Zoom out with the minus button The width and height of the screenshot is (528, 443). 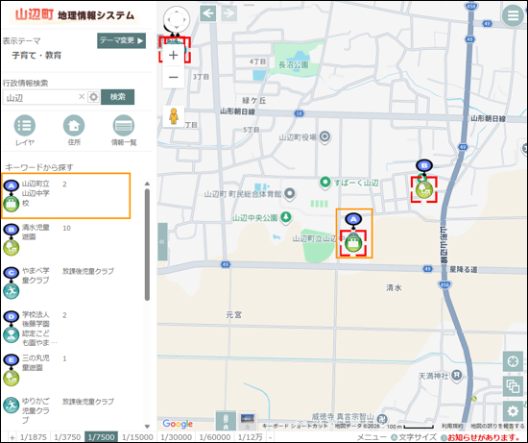(x=174, y=77)
